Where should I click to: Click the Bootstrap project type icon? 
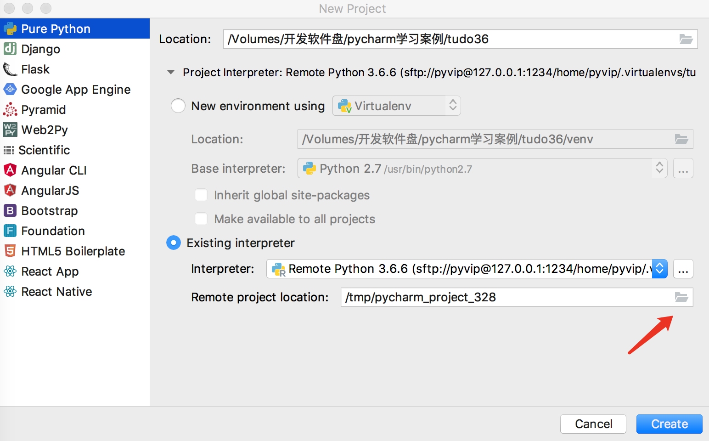(10, 210)
